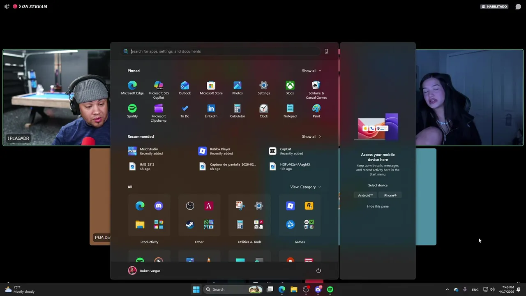Mute the stream speaker icon at top-left
The width and height of the screenshot is (526, 296).
point(7,7)
